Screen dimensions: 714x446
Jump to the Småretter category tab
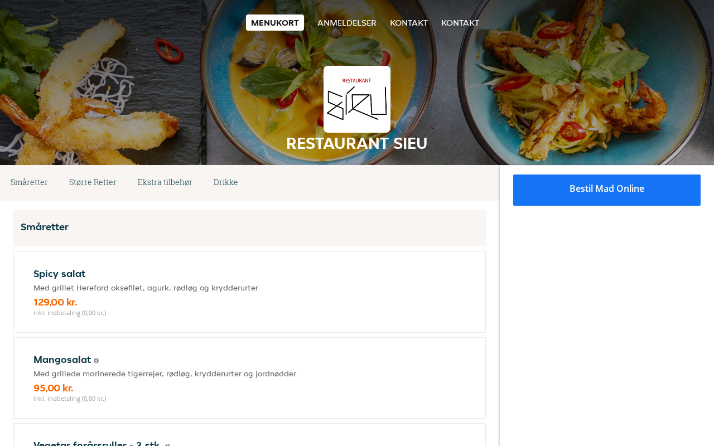pyautogui.click(x=29, y=182)
